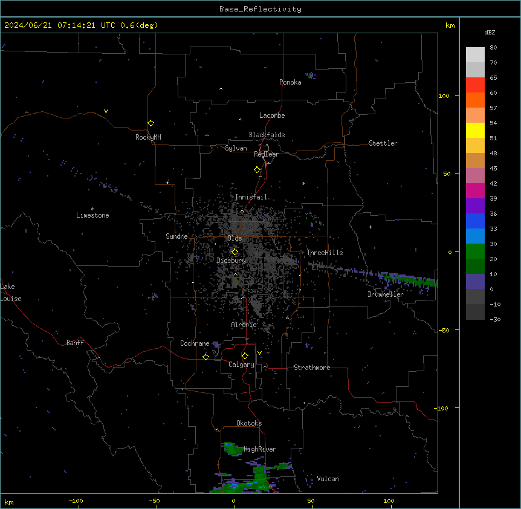Viewport: 521px width, 509px height.
Task: Click the Okotoks label
Action: click(249, 423)
